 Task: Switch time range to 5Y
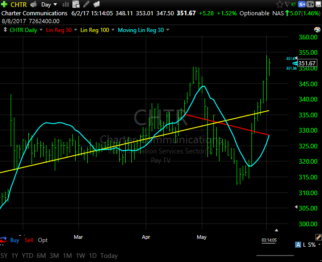[x=4, y=256]
